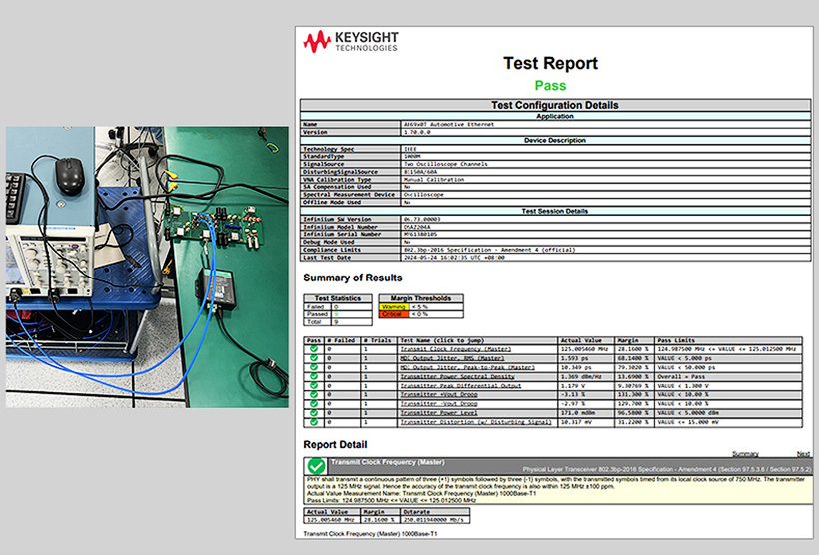Screen dimensions: 819x555
Task: Open Transmit Clock Frequency (Master) test link
Action: pyautogui.click(x=455, y=349)
